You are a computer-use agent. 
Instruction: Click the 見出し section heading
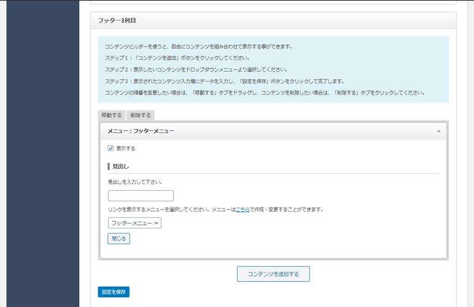pos(120,166)
